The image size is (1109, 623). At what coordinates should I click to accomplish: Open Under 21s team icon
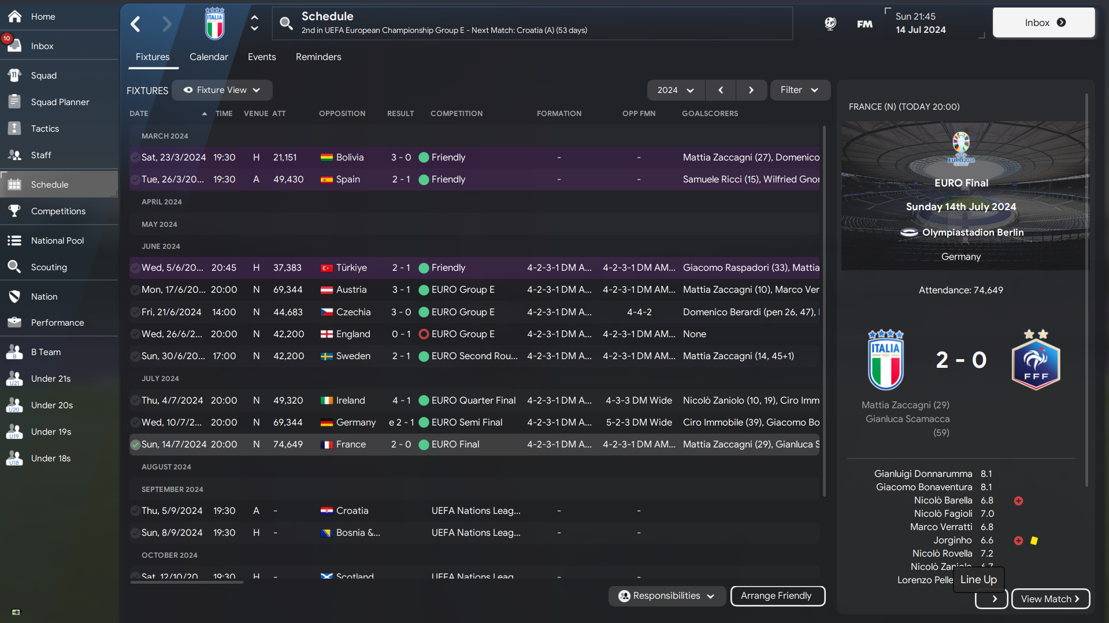coord(15,378)
